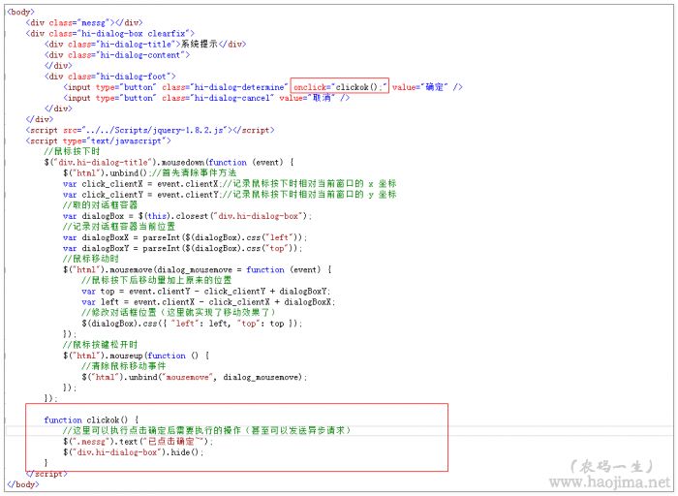Click the hi-dialog-foot div opening tag
The height and width of the screenshot is (496, 678).
[110, 76]
